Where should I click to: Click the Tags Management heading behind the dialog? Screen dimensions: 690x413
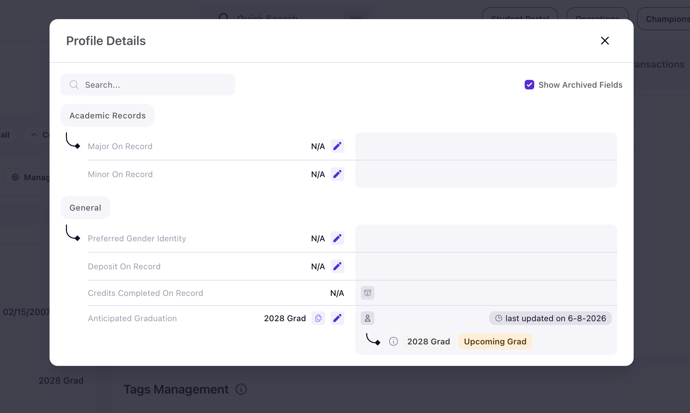[176, 389]
